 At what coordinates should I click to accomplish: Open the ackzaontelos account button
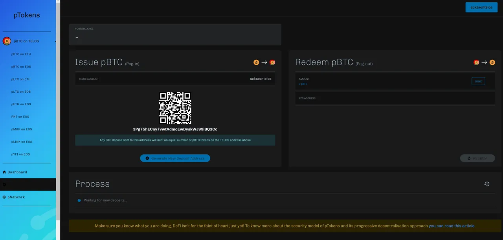(x=481, y=7)
